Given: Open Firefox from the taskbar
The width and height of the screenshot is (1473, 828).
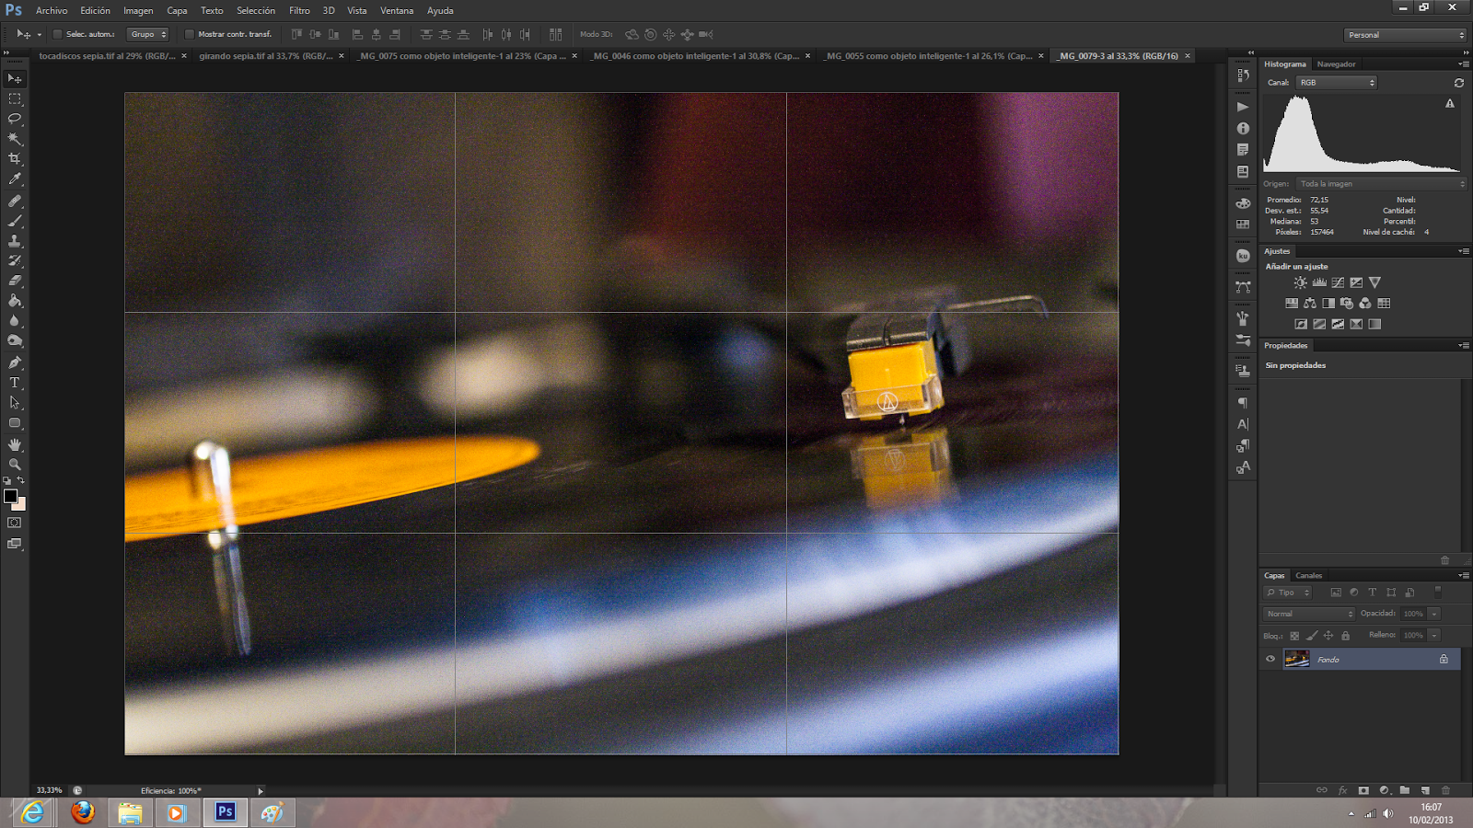Looking at the screenshot, I should pos(83,812).
